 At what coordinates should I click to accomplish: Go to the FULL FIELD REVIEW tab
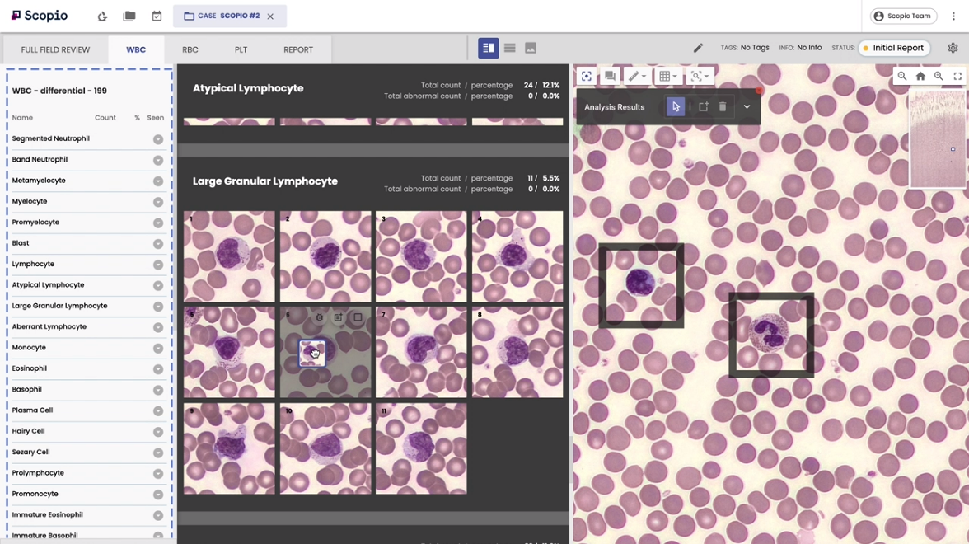(56, 49)
